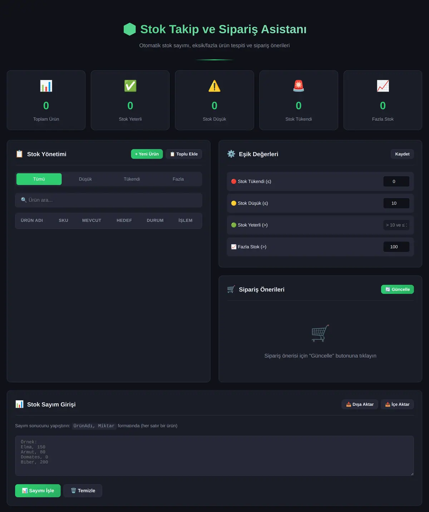Edit the Stok Düşük threshold value field
The height and width of the screenshot is (512, 429).
pos(396,203)
